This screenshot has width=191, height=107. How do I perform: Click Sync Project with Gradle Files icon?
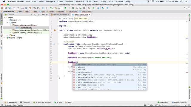pyautogui.click(x=93, y=8)
